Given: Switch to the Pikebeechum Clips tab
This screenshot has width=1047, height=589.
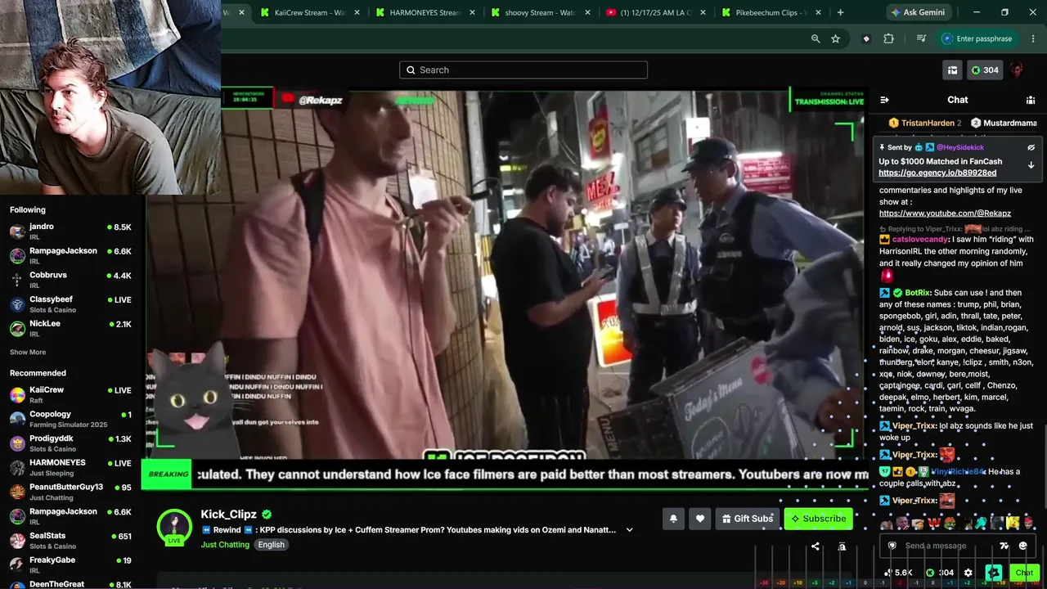Looking at the screenshot, I should click(x=771, y=12).
